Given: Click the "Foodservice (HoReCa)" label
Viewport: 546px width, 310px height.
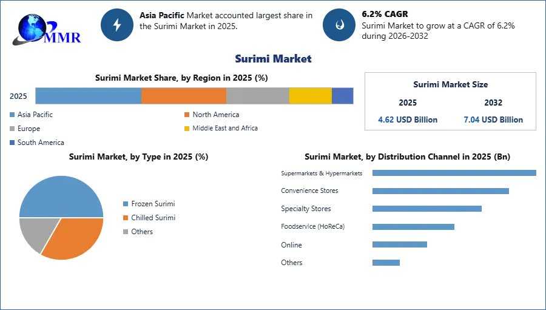Looking at the screenshot, I should [312, 226].
